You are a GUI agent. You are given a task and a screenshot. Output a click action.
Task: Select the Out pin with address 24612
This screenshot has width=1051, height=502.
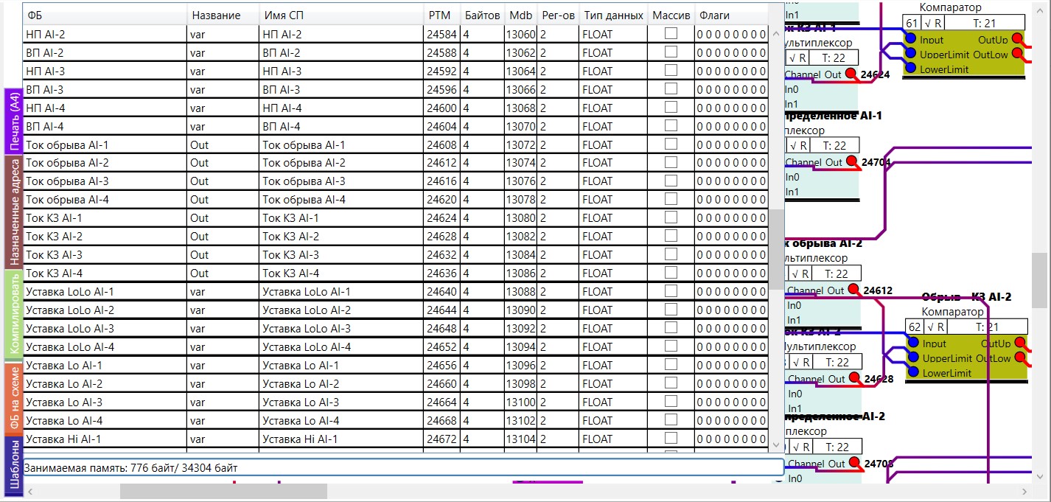click(854, 290)
